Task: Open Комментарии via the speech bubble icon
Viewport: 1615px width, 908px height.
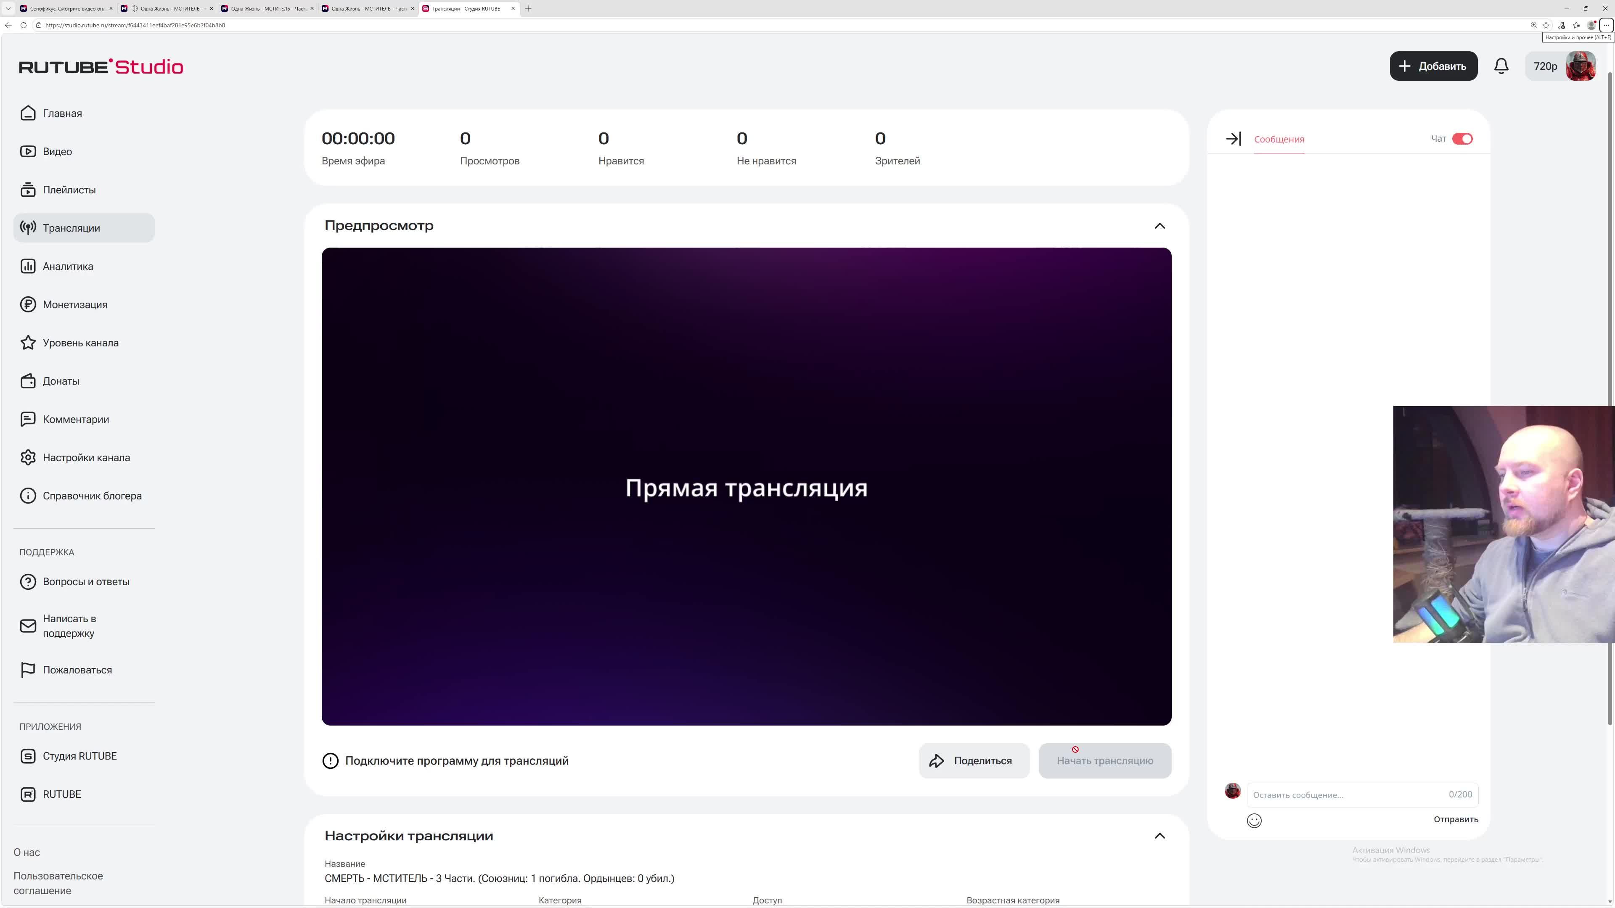Action: [28, 419]
